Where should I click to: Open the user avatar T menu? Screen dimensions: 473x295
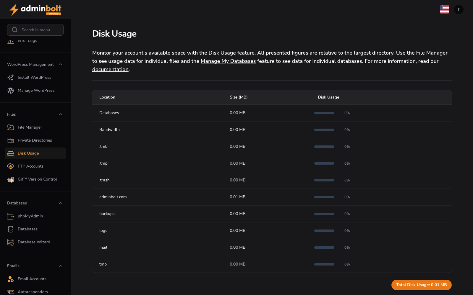tap(459, 9)
